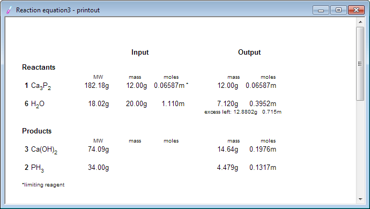Click the 4.479g output mass of PH3
This screenshot has height=209, width=370.
(x=227, y=167)
